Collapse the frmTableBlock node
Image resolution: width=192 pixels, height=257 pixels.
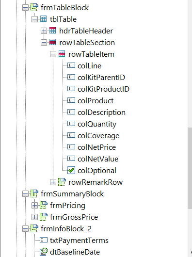tap(25, 8)
